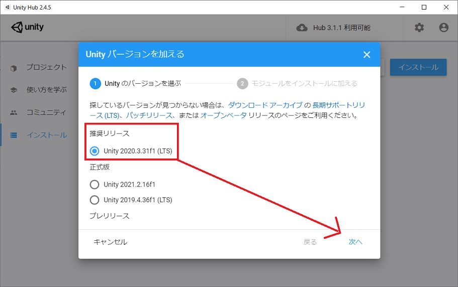Open the パッチリリース link

[149, 115]
